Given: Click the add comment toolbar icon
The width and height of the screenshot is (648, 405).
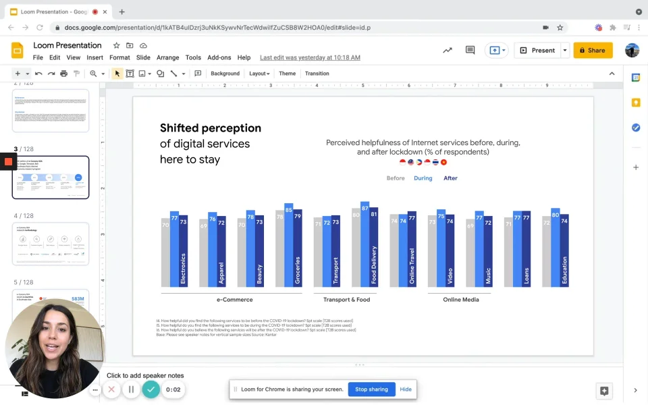Looking at the screenshot, I should (198, 74).
